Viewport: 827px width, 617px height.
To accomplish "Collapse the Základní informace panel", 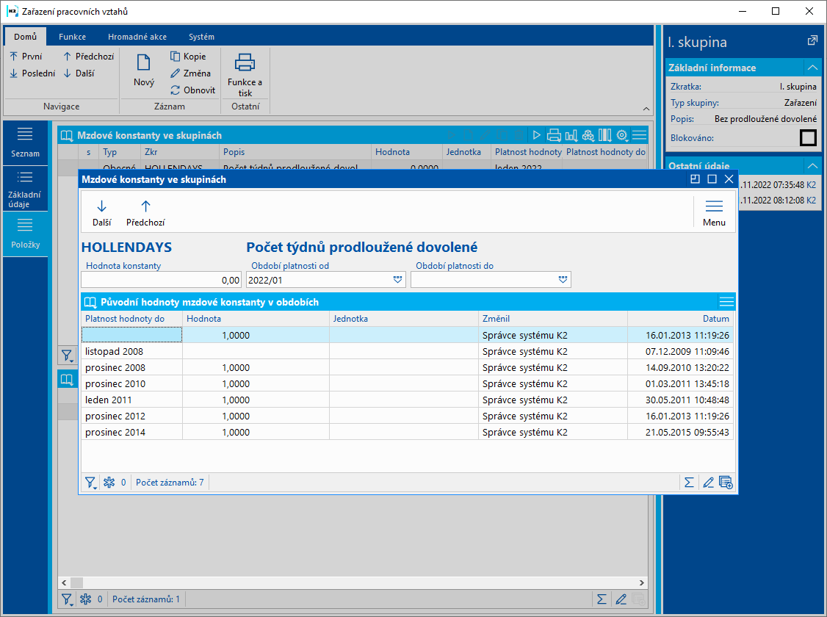I will point(812,68).
